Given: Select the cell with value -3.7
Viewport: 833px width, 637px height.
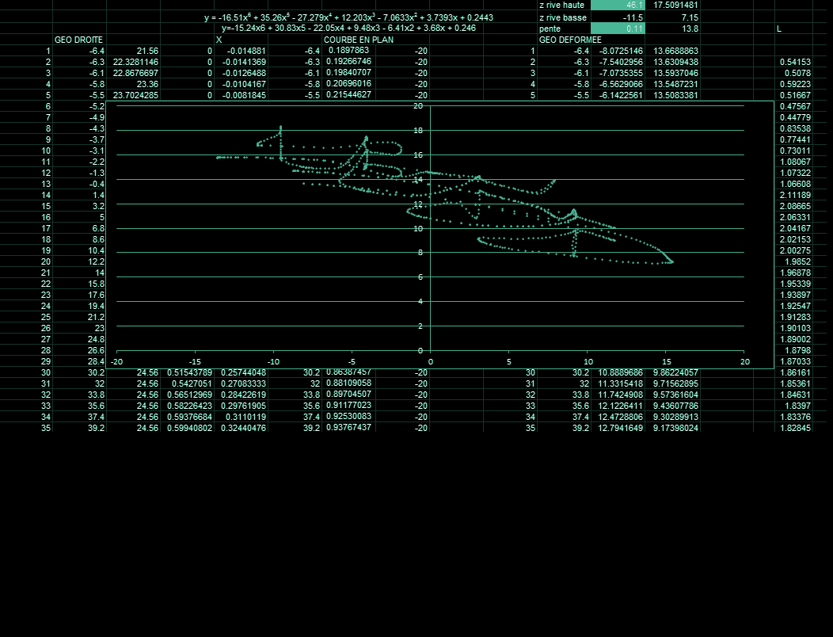Looking at the screenshot, I should coord(79,140).
